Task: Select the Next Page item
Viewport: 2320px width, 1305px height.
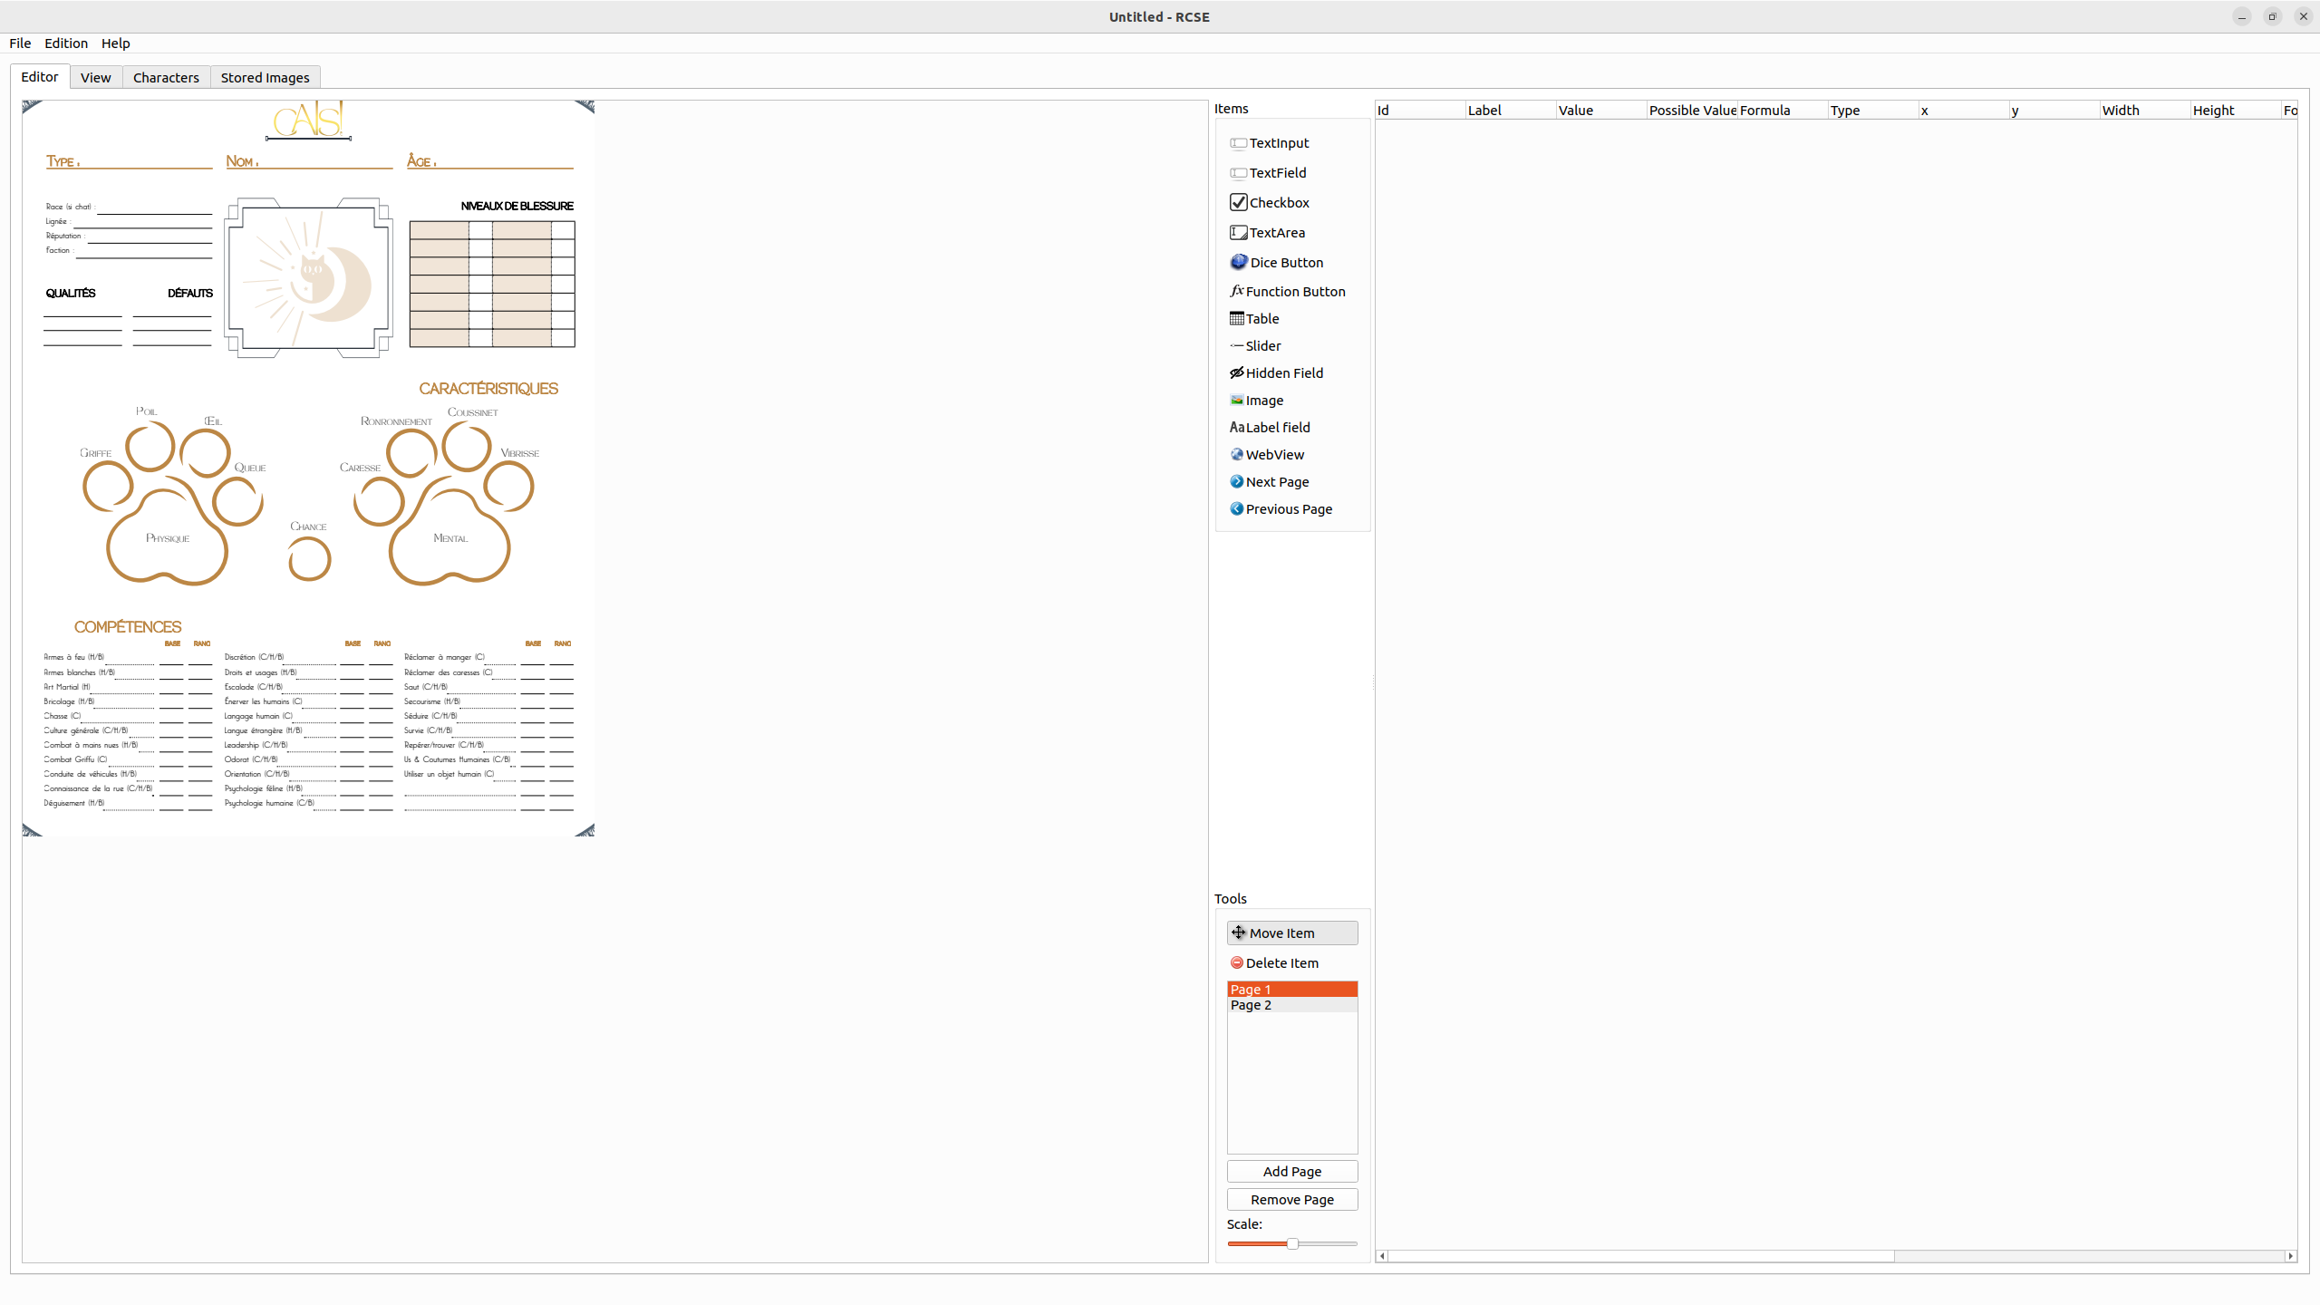Action: [x=1276, y=481]
